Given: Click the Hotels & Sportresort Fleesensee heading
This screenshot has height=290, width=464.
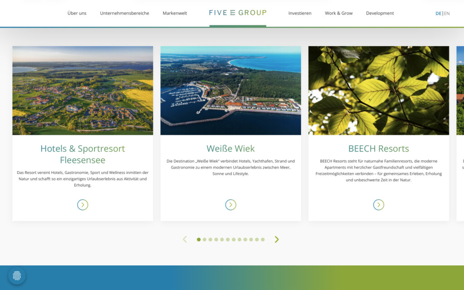Looking at the screenshot, I should click(82, 154).
